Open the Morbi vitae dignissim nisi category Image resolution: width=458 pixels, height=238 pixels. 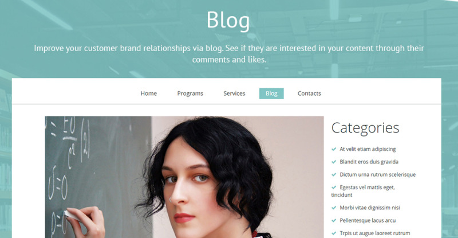369,208
